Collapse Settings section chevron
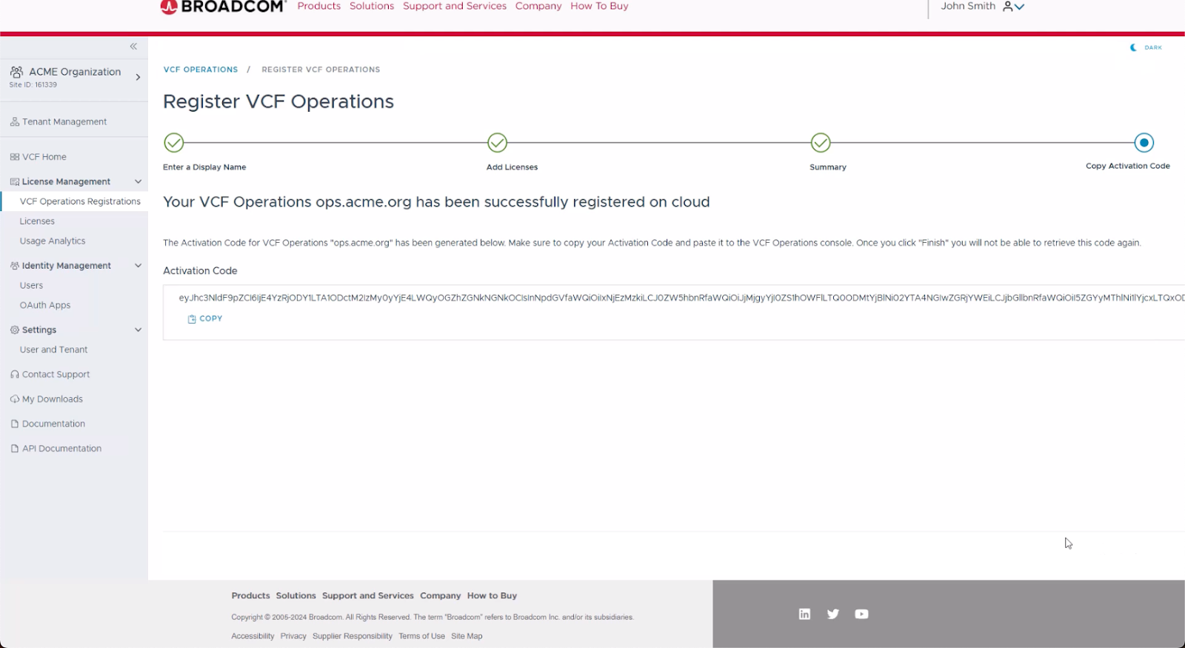 138,330
